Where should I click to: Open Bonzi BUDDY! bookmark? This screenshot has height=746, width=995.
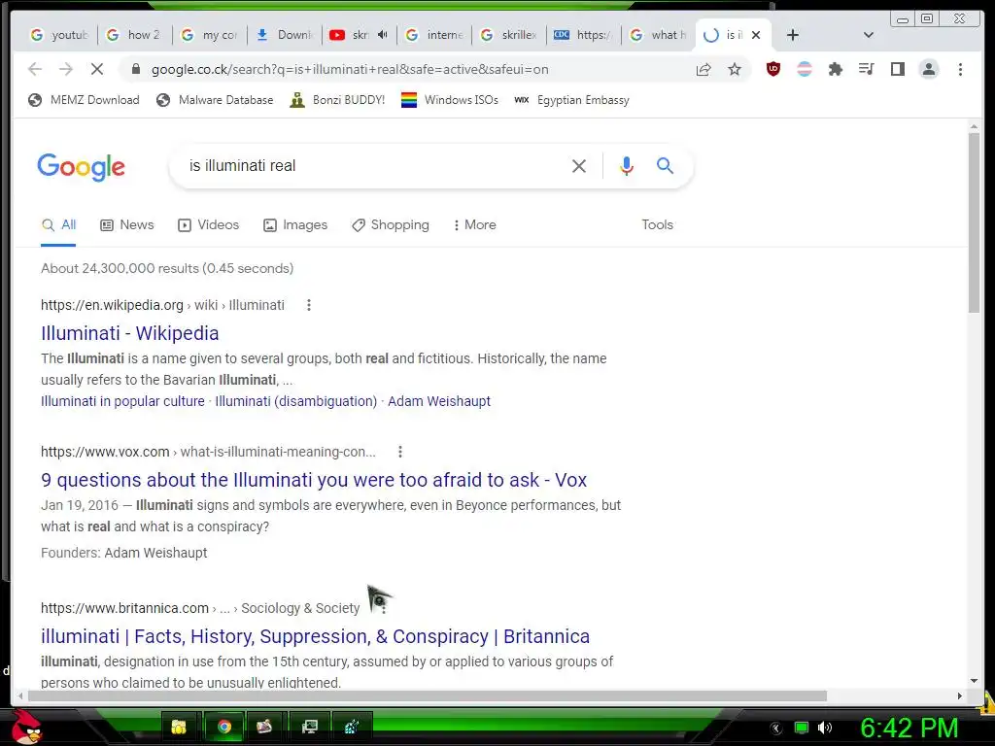tap(337, 100)
